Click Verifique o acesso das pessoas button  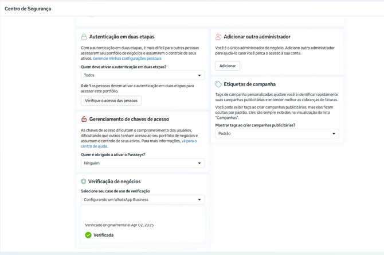click(111, 101)
